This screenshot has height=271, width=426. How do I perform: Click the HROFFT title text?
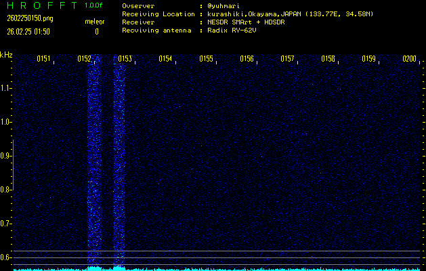(41, 5)
